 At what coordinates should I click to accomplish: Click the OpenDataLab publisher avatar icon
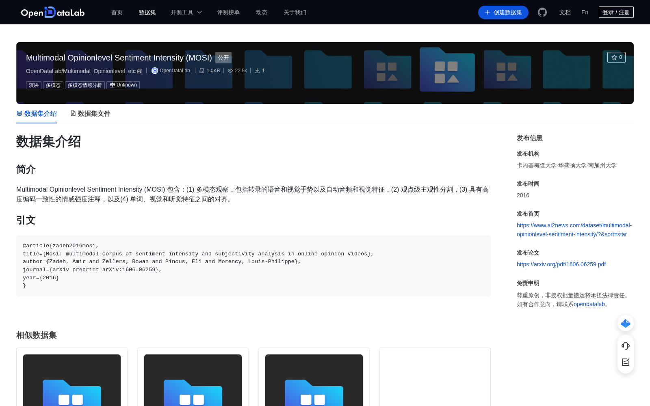click(155, 71)
